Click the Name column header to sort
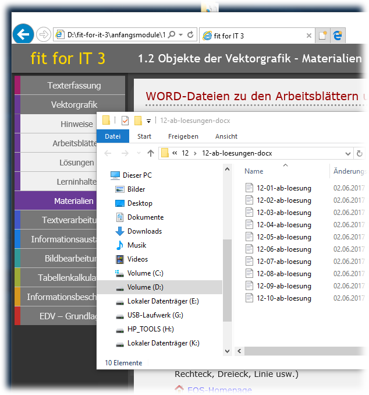 [x=254, y=172]
